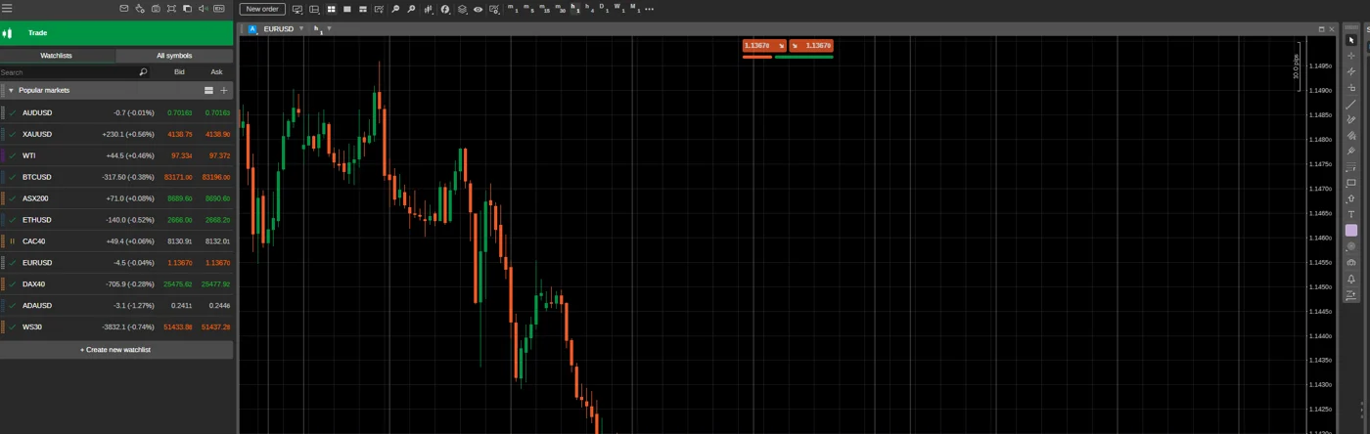Viewport: 1370px width, 434px height.
Task: Select the trend line drawing tool
Action: tap(1351, 104)
